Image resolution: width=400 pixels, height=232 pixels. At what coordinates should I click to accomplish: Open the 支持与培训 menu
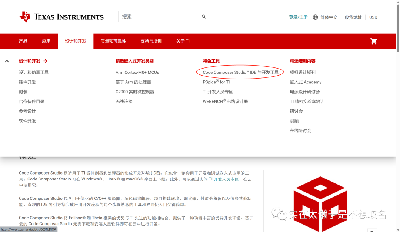tap(151, 41)
